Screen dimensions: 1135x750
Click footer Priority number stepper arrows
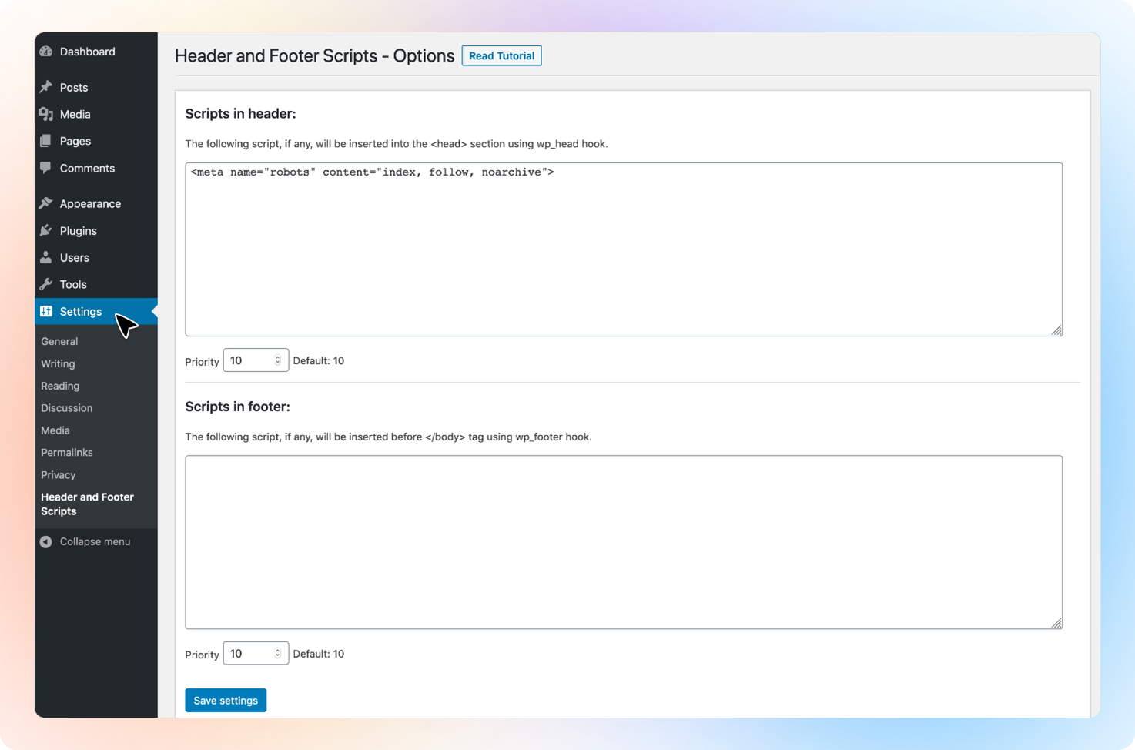coord(278,654)
